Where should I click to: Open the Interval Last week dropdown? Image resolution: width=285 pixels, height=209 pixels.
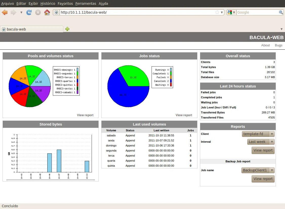(x=261, y=142)
